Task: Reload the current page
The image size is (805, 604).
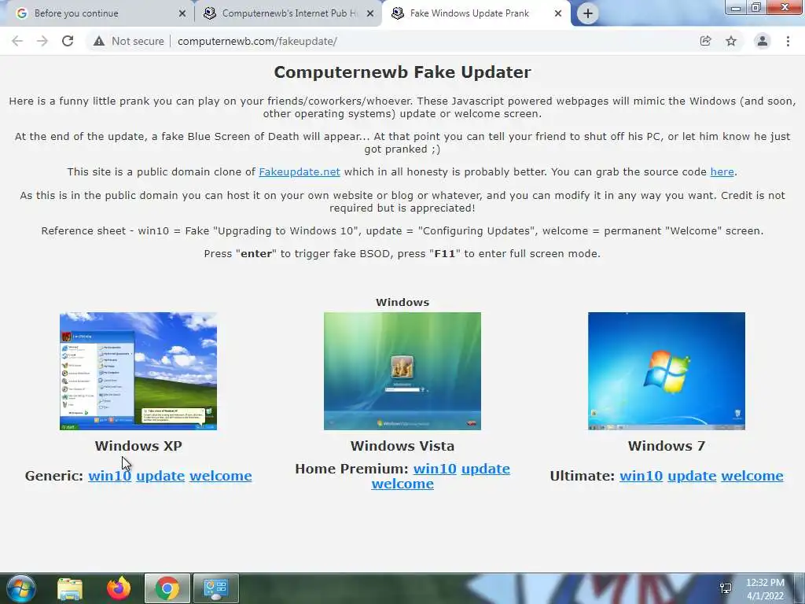Action: [68, 41]
